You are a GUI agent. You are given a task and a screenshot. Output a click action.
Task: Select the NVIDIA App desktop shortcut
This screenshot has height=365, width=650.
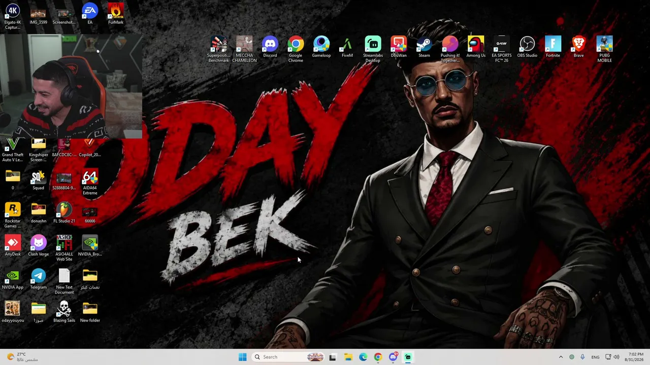[13, 279]
